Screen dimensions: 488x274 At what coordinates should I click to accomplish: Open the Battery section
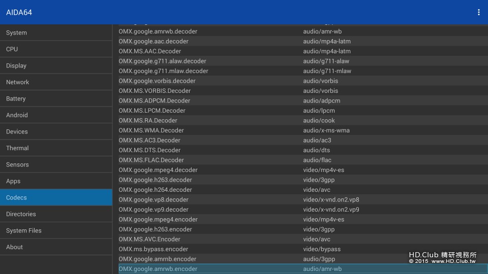56,98
